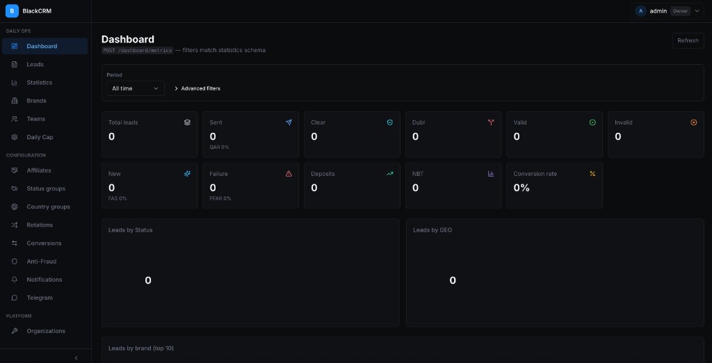The image size is (712, 363).
Task: Click the Organizations wrench icon
Action: point(15,331)
